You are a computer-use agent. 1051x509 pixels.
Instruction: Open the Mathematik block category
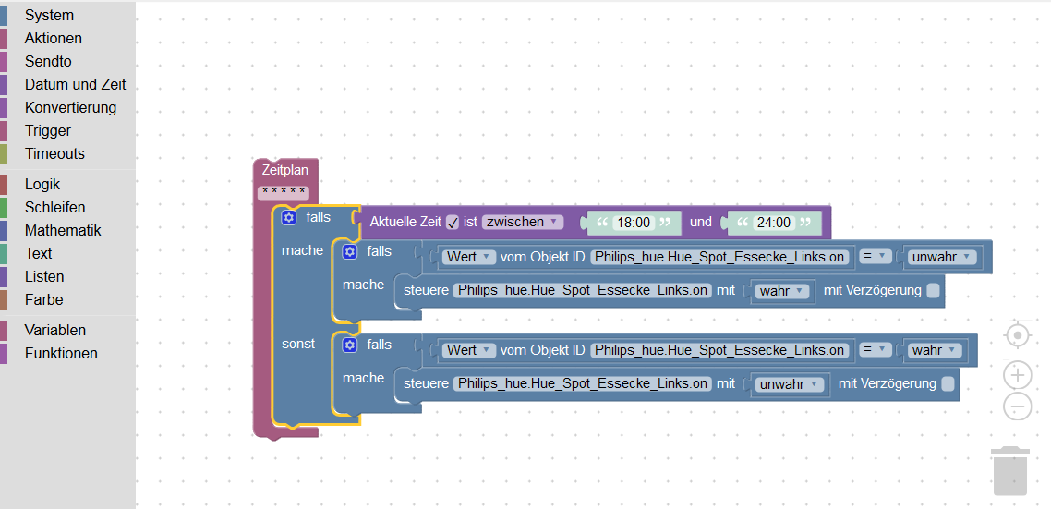tap(67, 230)
